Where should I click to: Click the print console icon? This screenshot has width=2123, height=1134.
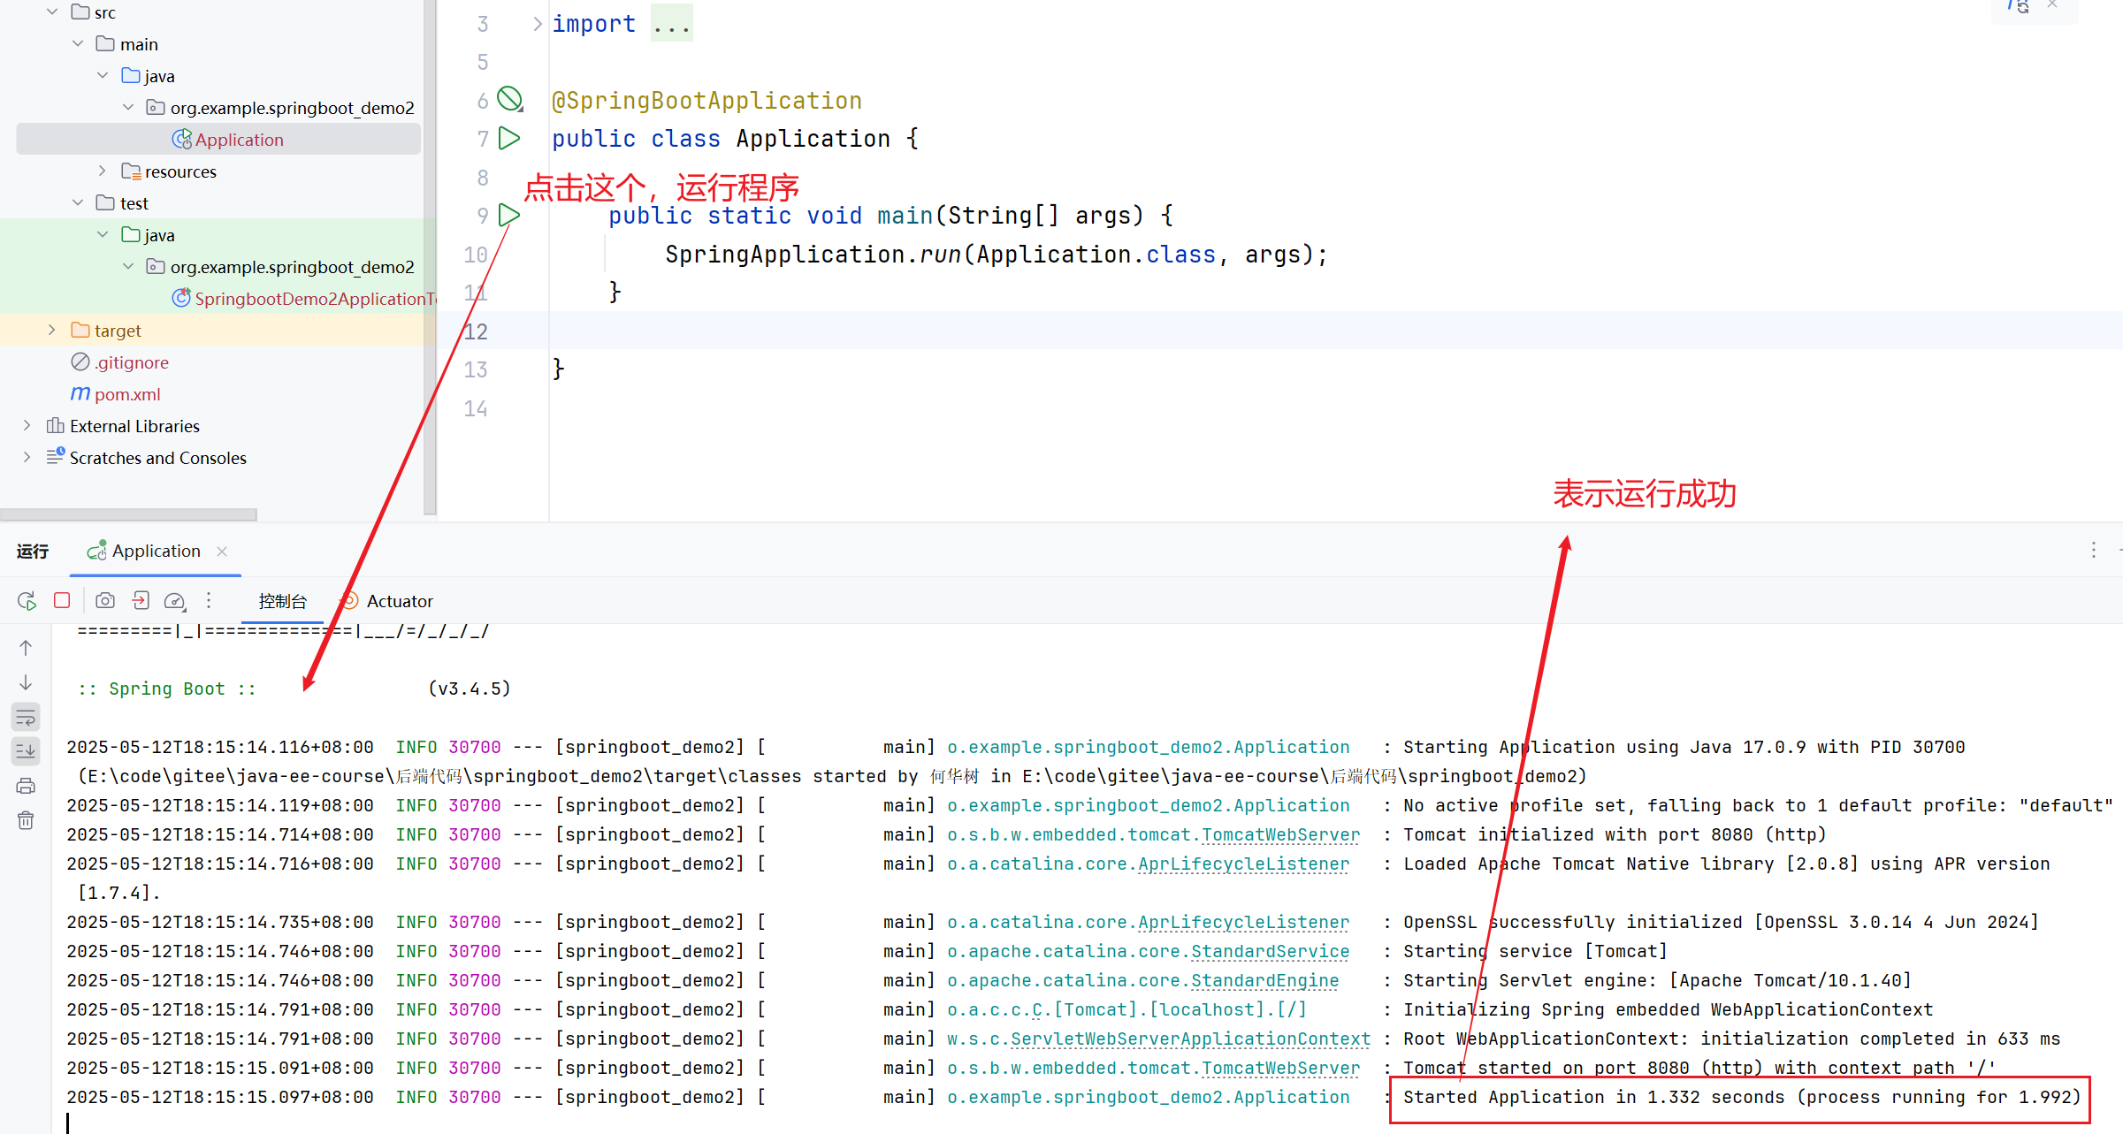coord(26,786)
